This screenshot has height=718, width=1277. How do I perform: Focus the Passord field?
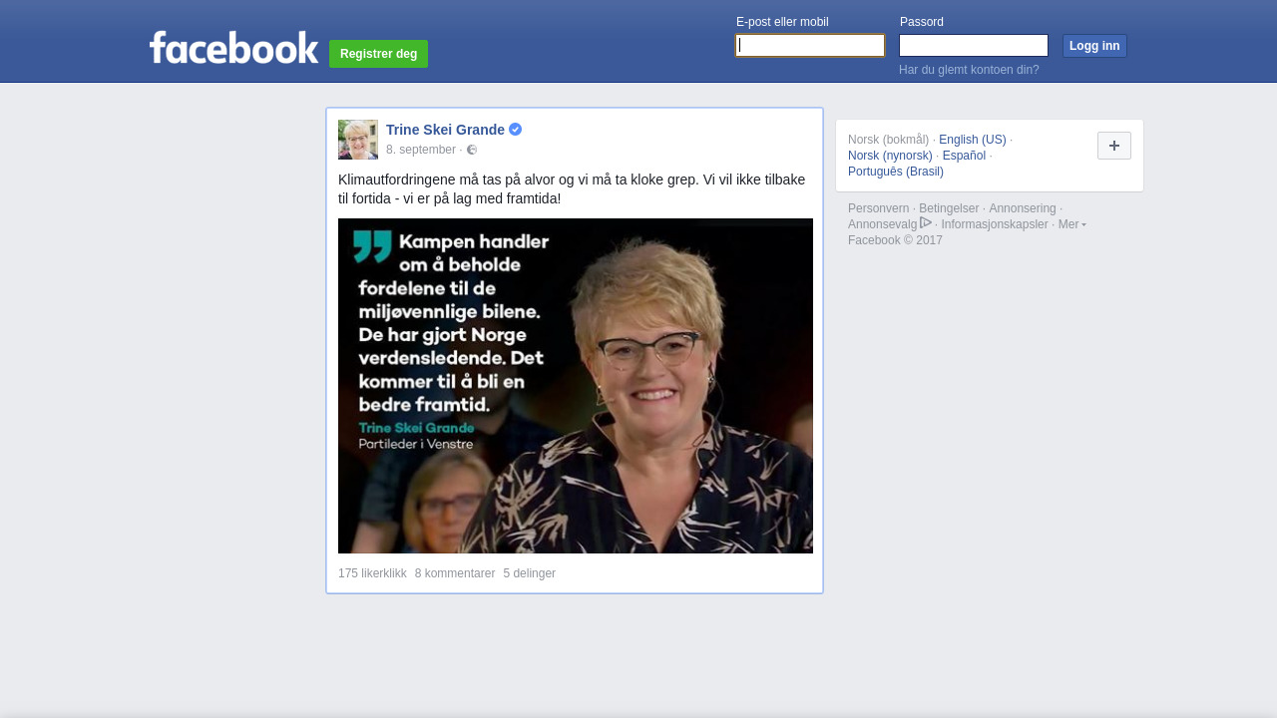tap(974, 46)
